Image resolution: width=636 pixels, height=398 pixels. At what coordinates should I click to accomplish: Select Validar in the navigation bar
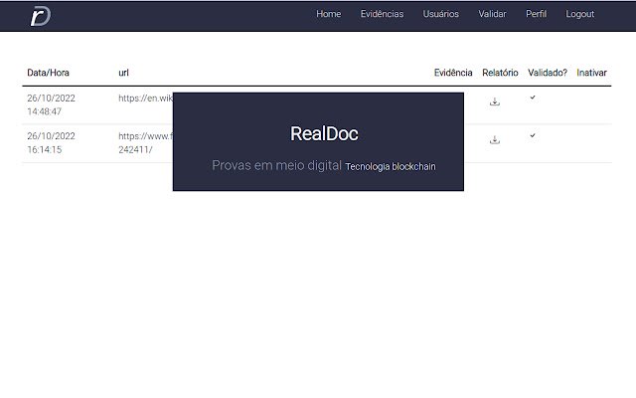tap(492, 14)
